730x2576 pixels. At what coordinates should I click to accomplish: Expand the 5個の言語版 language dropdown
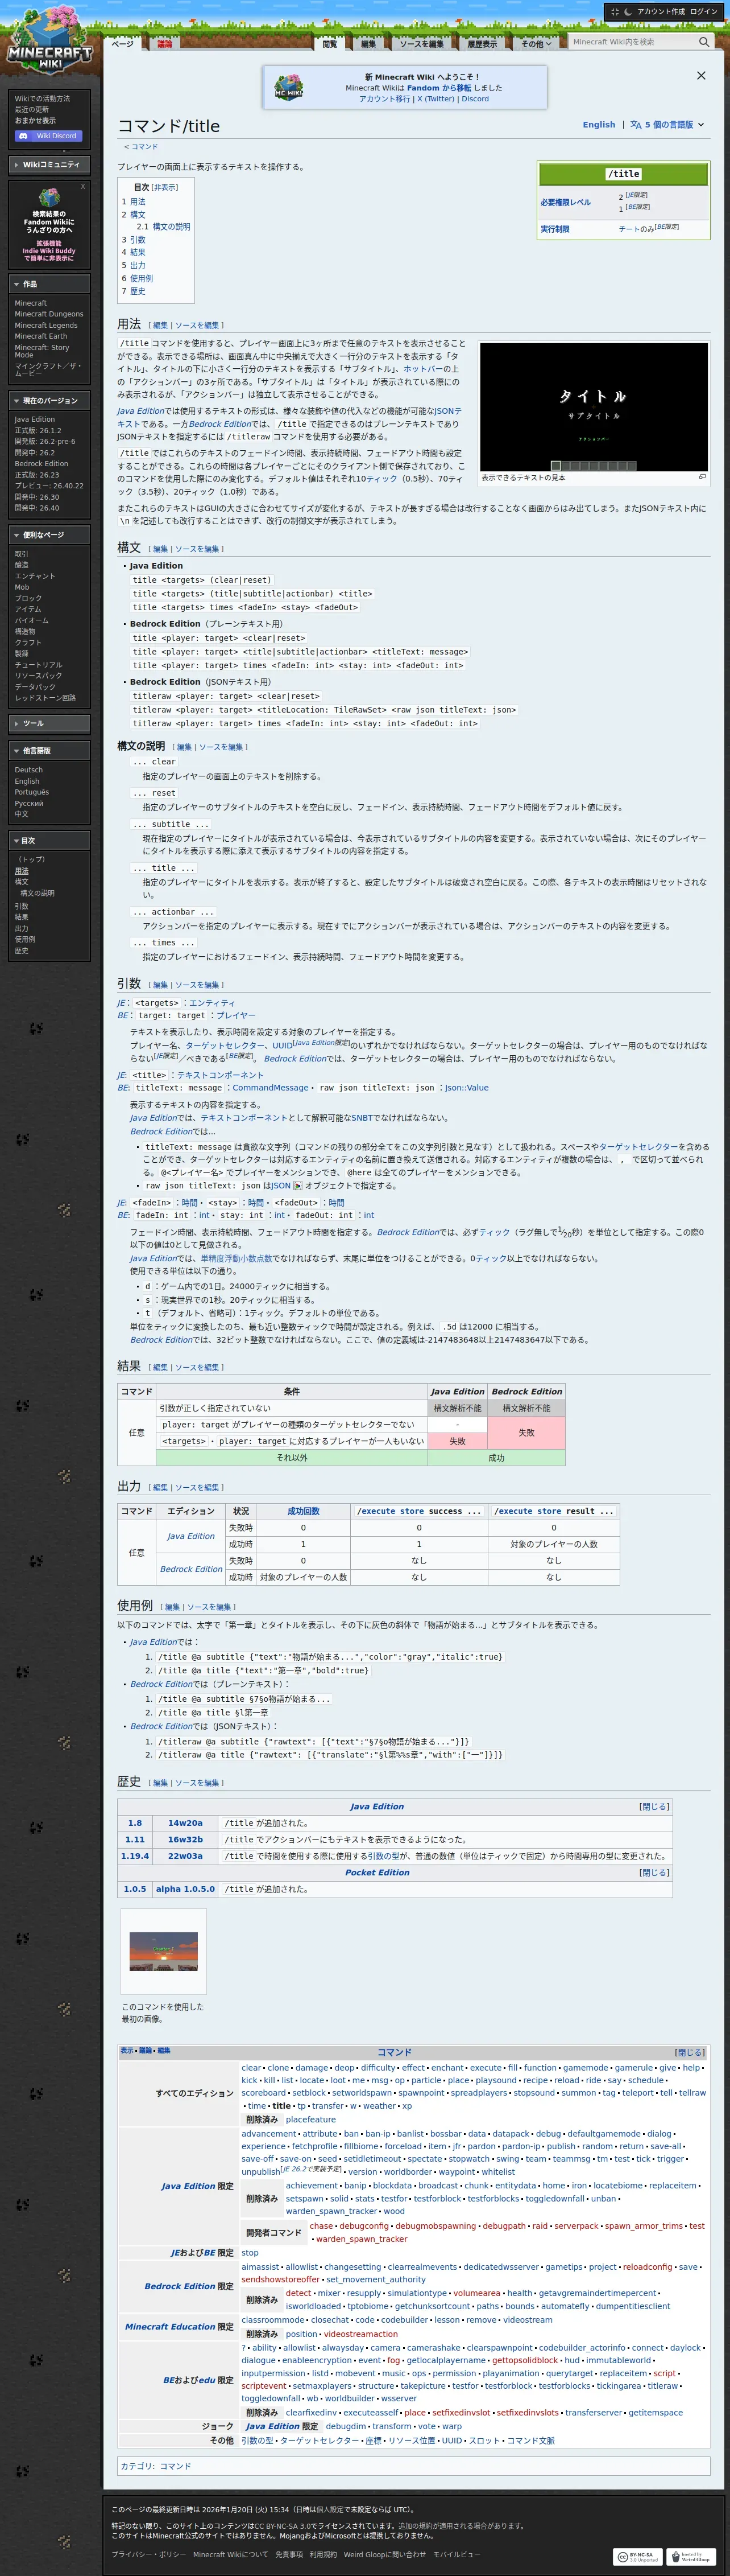tap(667, 125)
